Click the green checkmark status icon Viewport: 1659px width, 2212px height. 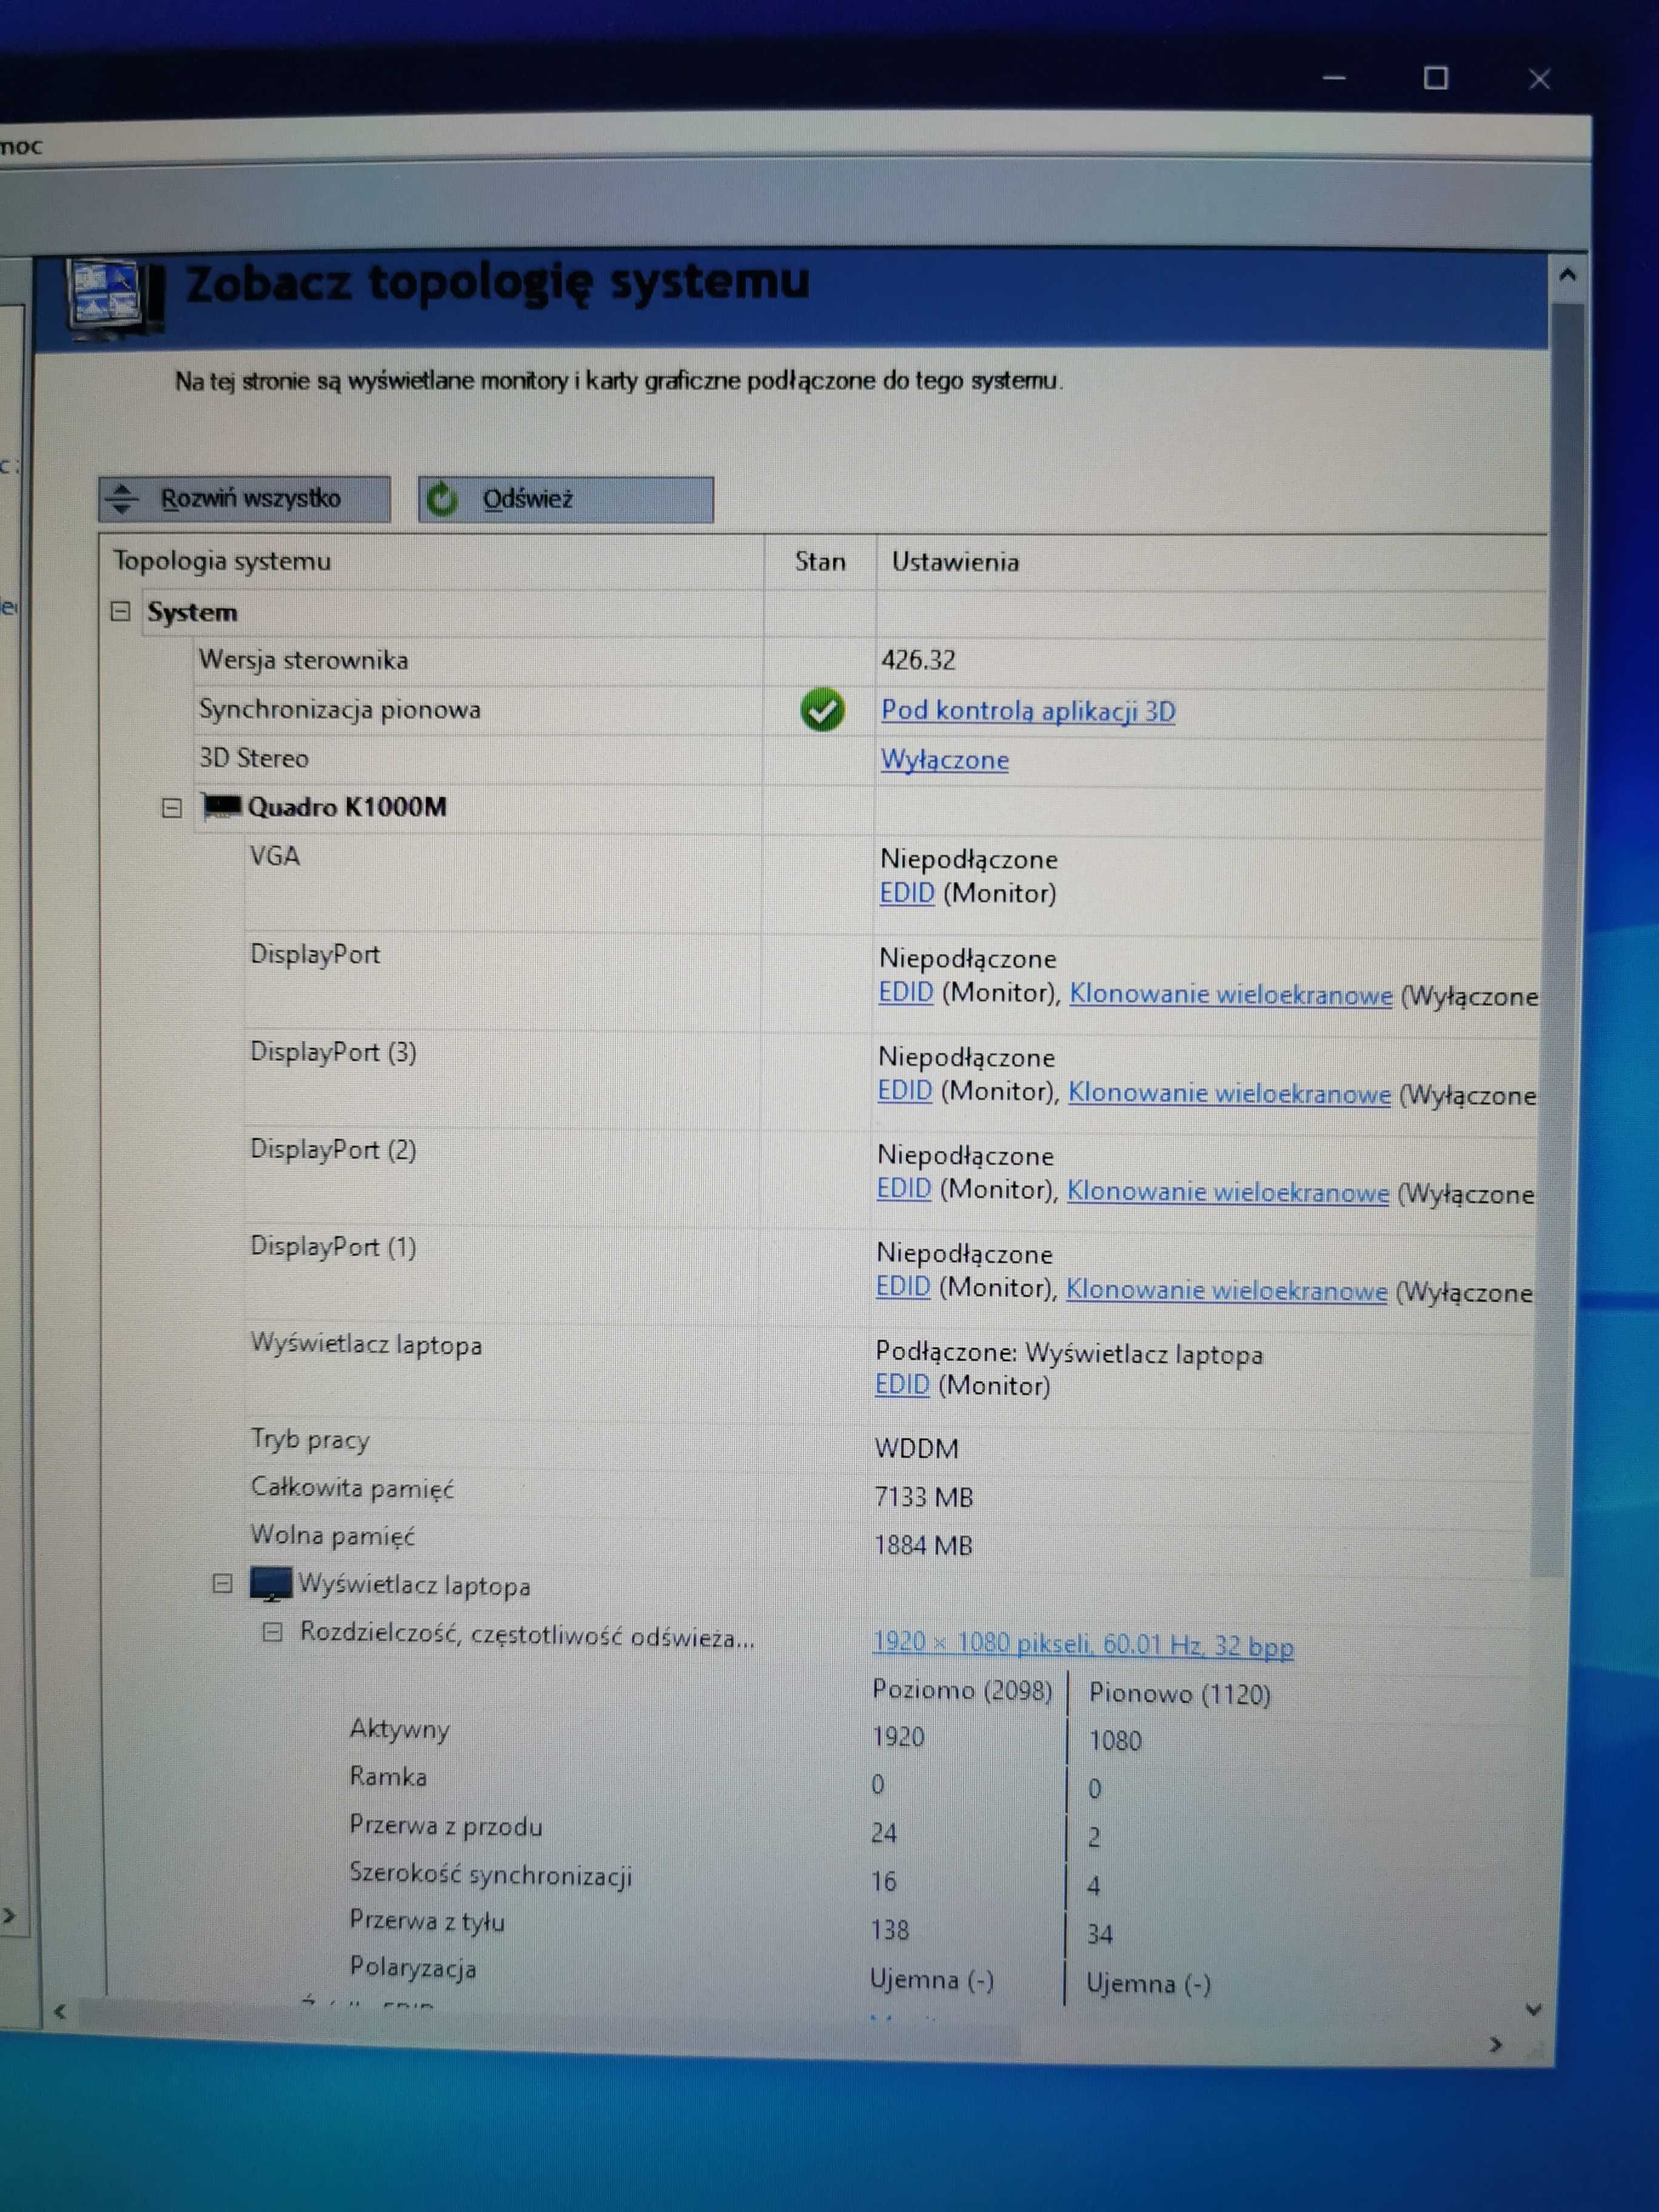(822, 710)
